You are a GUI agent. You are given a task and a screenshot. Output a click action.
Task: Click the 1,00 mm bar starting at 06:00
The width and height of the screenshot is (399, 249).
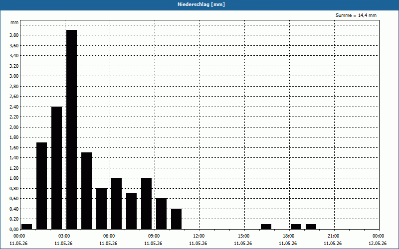pyautogui.click(x=117, y=204)
